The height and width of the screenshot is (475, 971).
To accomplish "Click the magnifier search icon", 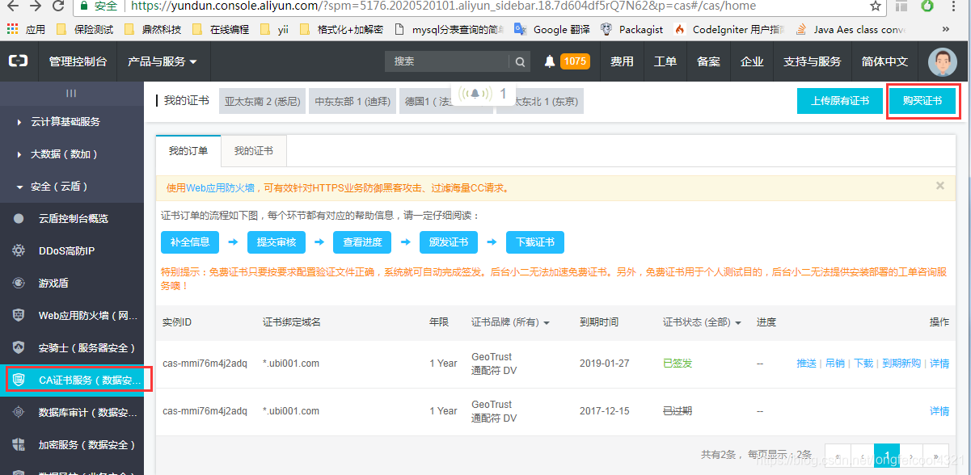I will (x=521, y=61).
